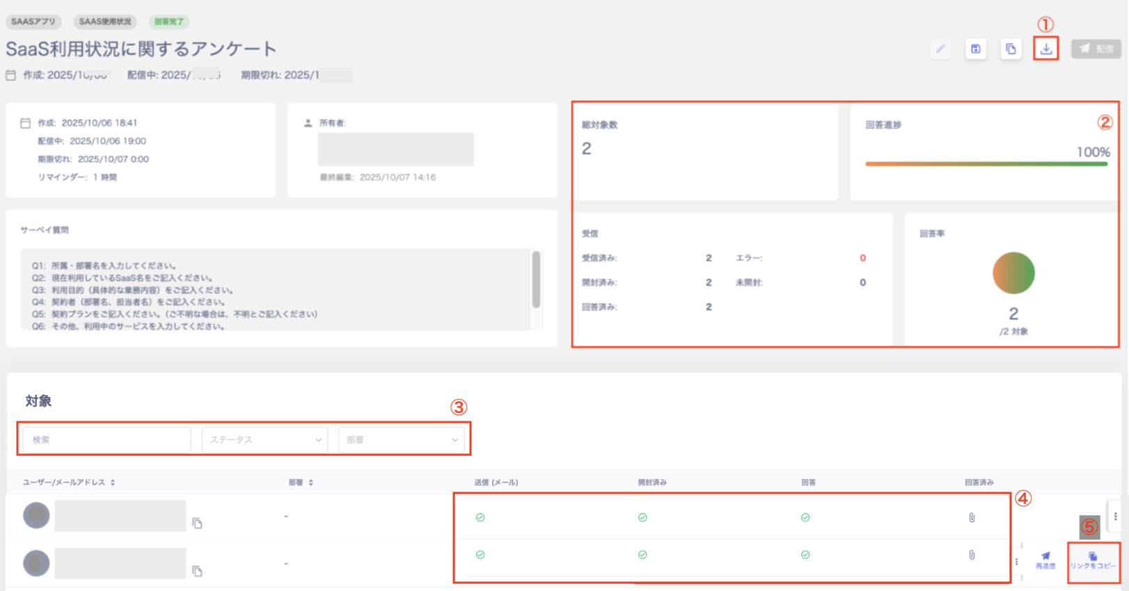Click the SAAS使用状況 tag
This screenshot has width=1129, height=591.
click(x=105, y=22)
